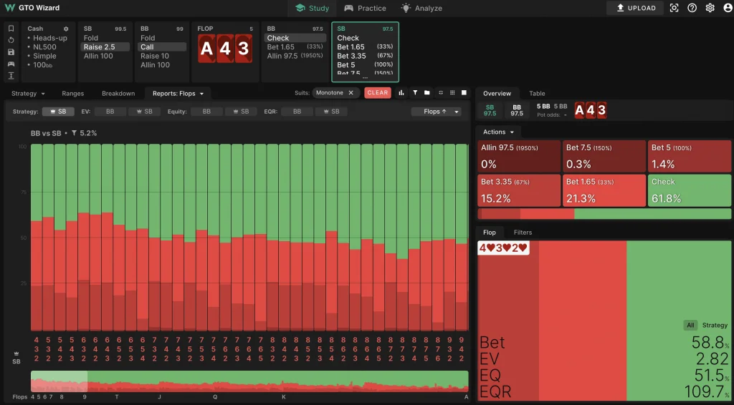Open the Flops sort dropdown
This screenshot has height=405, width=734.
[x=436, y=112]
